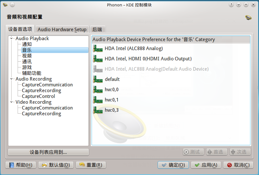Image resolution: width=259 pixels, height=175 pixels.
Task: Click the 设备列表应用到... button
Action: click(48, 152)
